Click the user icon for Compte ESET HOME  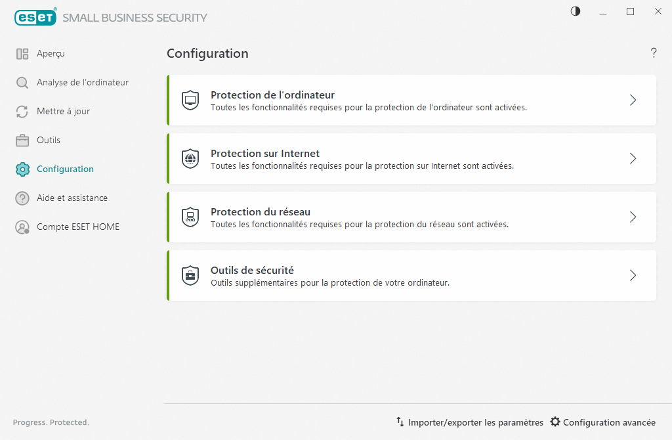pyautogui.click(x=22, y=227)
